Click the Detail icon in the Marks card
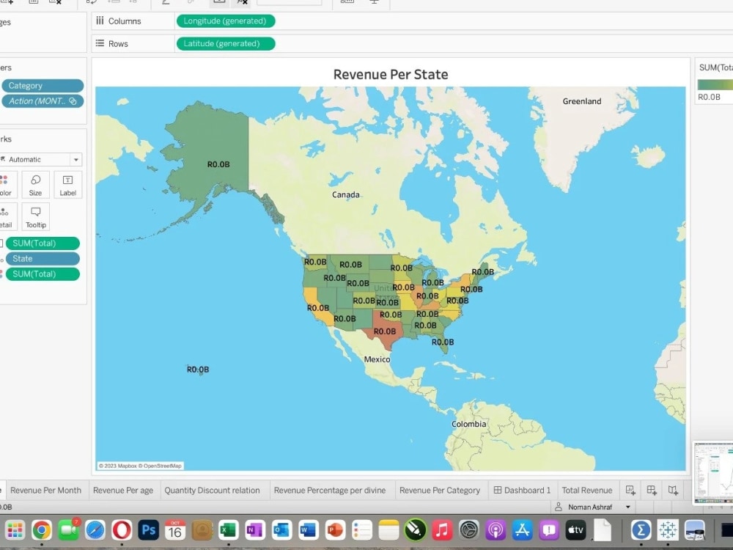Screen dimensions: 733x550 click(x=6, y=216)
